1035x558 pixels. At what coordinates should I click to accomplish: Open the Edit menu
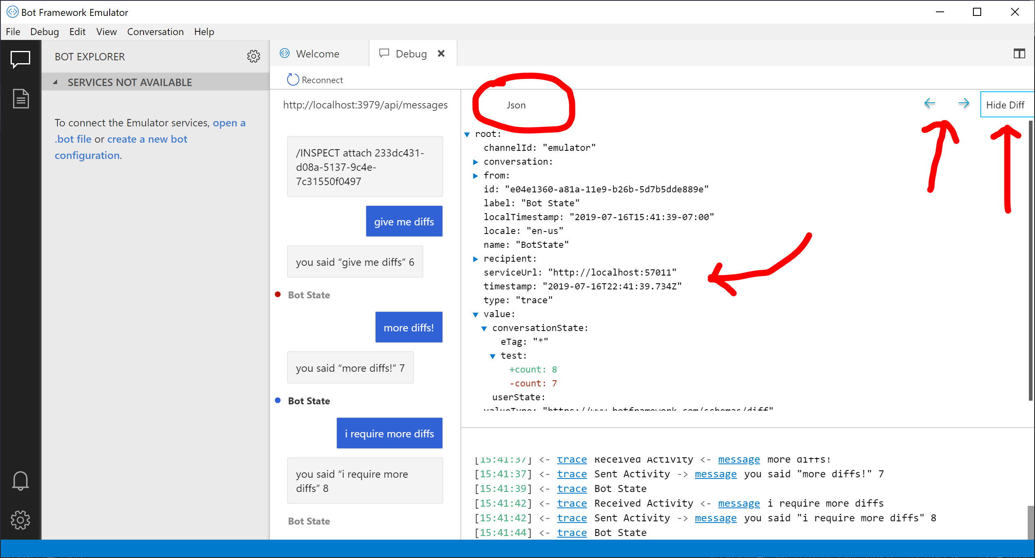pyautogui.click(x=77, y=31)
